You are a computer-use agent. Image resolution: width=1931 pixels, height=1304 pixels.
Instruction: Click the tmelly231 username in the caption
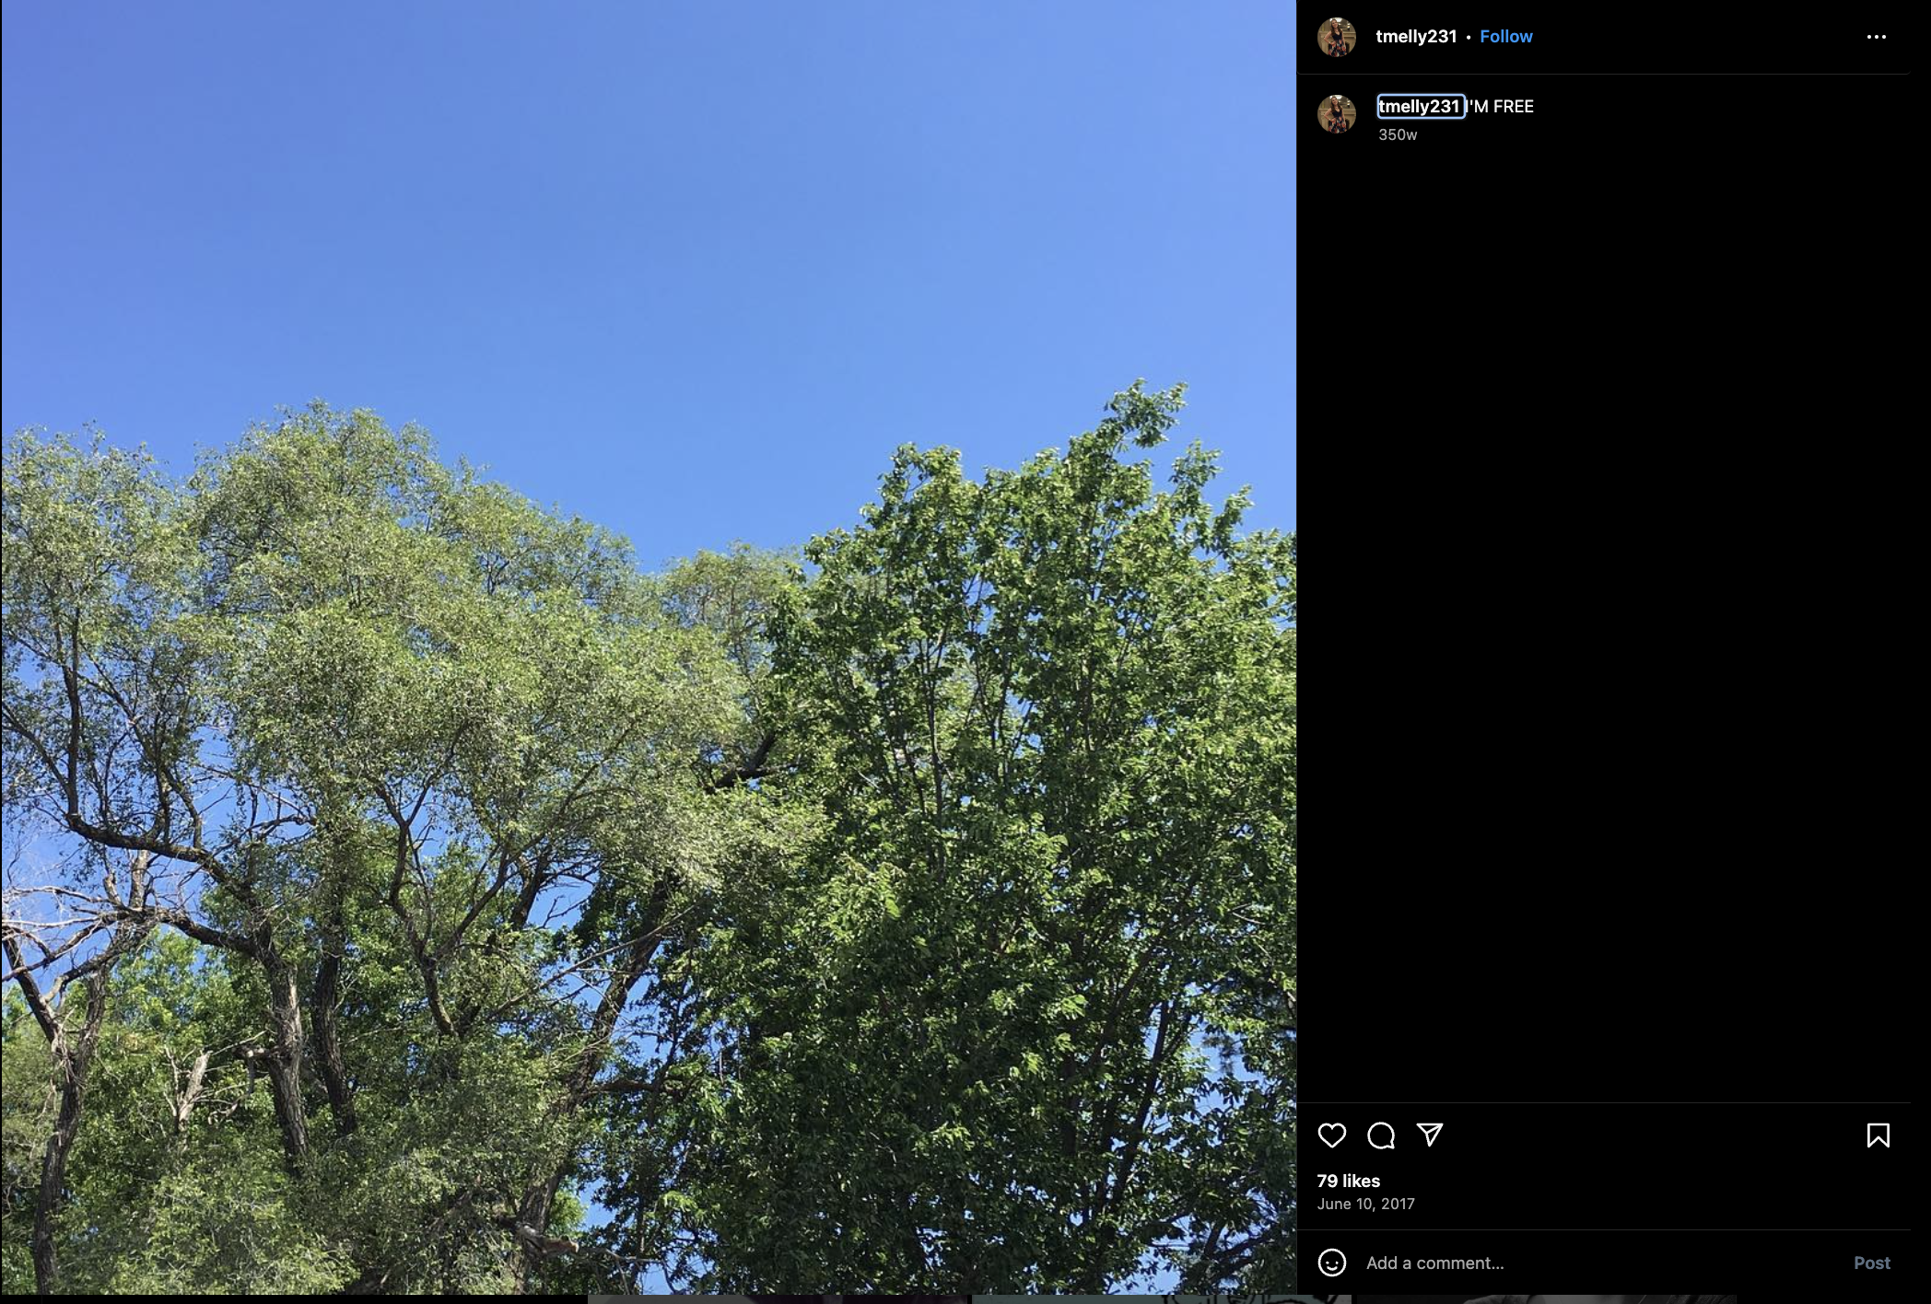pyautogui.click(x=1420, y=107)
